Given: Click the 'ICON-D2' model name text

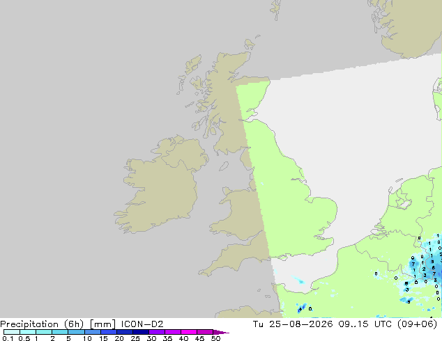Looking at the screenshot, I should coord(142,324).
